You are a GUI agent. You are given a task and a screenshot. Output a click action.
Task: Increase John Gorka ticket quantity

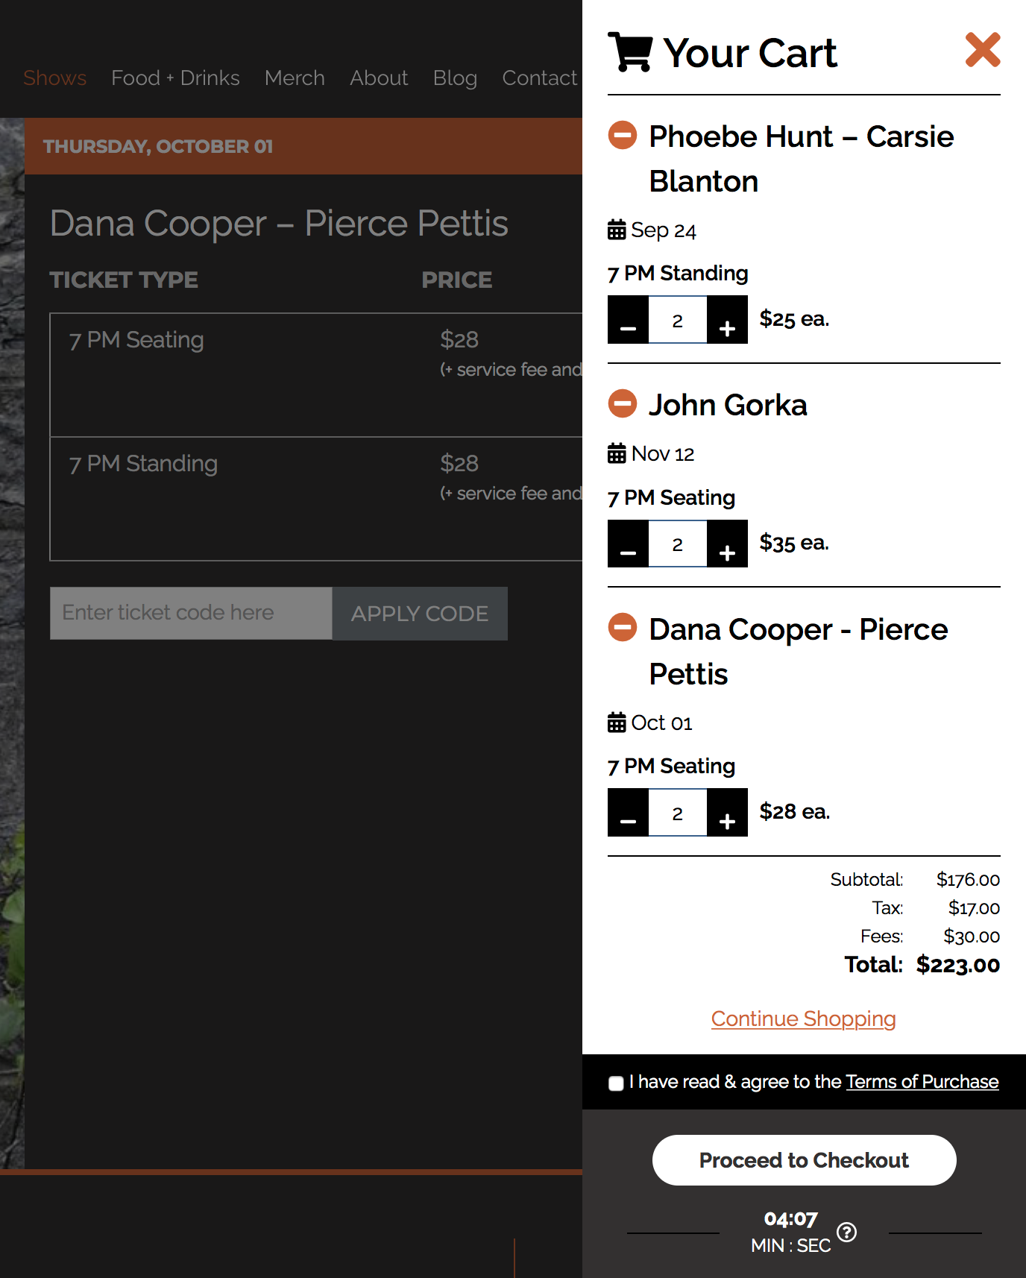[727, 544]
